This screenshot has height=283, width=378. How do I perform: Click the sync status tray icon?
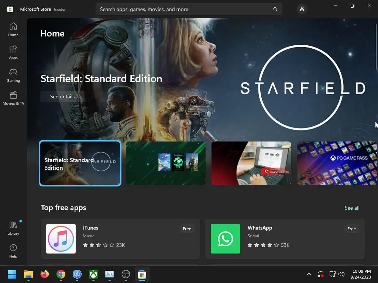[321, 274]
